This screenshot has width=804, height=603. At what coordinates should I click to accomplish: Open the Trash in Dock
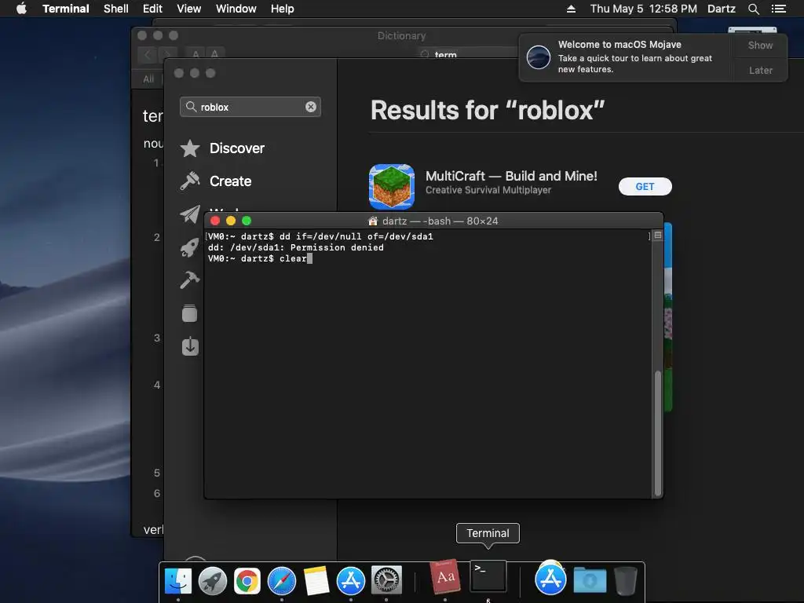click(x=625, y=581)
